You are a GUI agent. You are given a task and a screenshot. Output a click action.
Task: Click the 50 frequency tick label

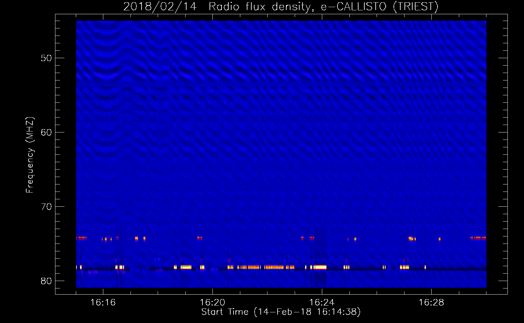point(46,58)
